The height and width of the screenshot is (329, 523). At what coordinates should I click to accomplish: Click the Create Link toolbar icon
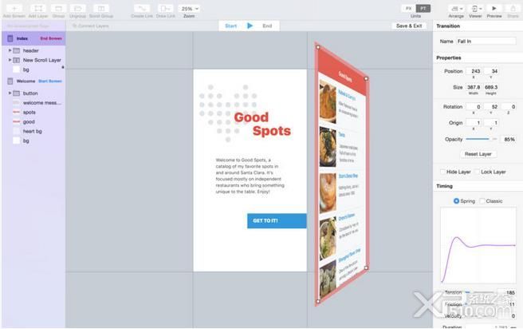[x=142, y=8]
